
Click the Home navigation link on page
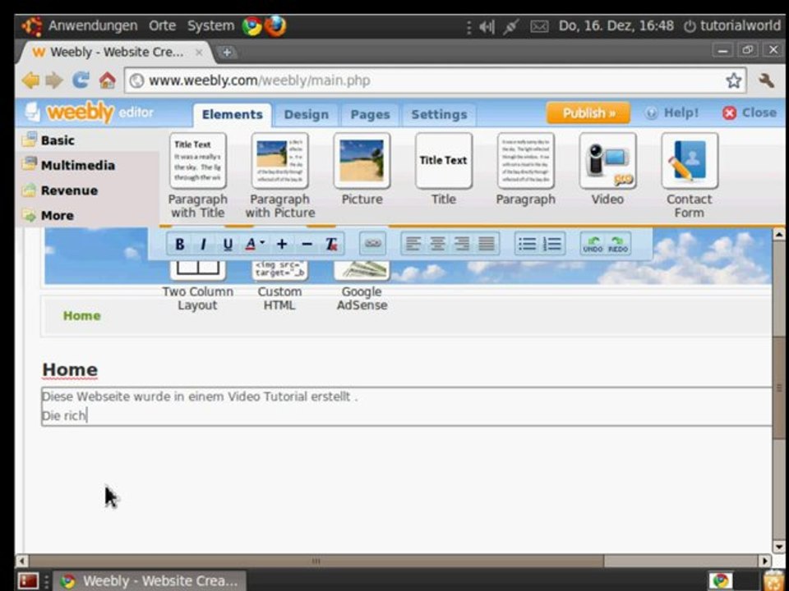coord(81,315)
